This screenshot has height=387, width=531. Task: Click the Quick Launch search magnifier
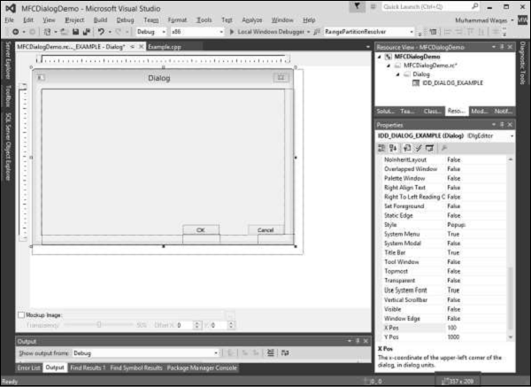coord(474,6)
